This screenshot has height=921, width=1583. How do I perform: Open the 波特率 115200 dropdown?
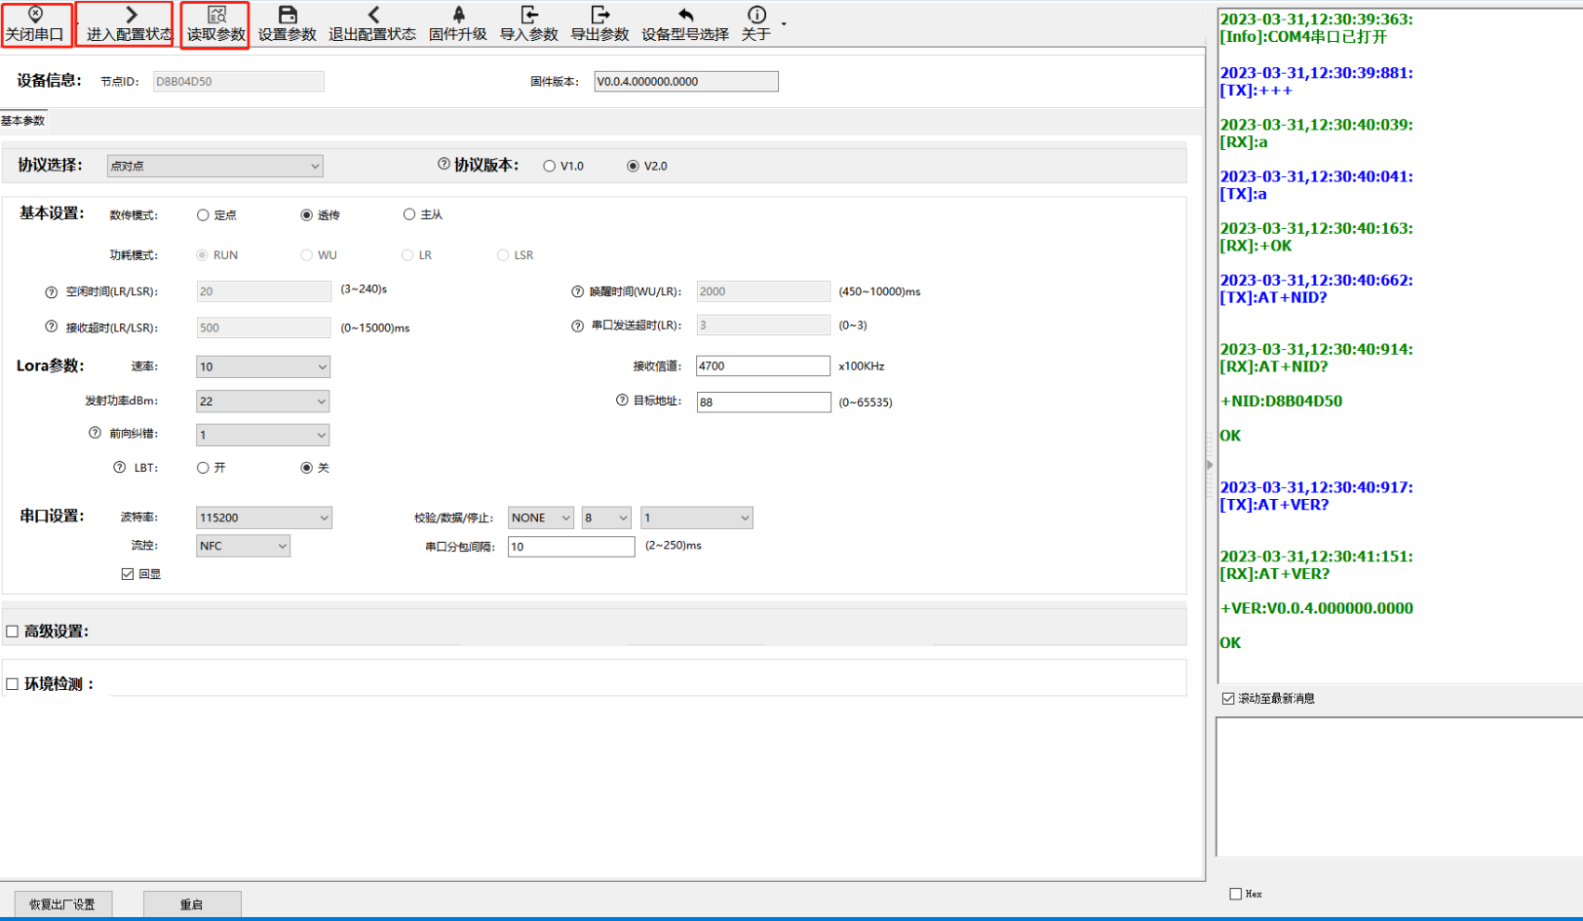click(263, 518)
